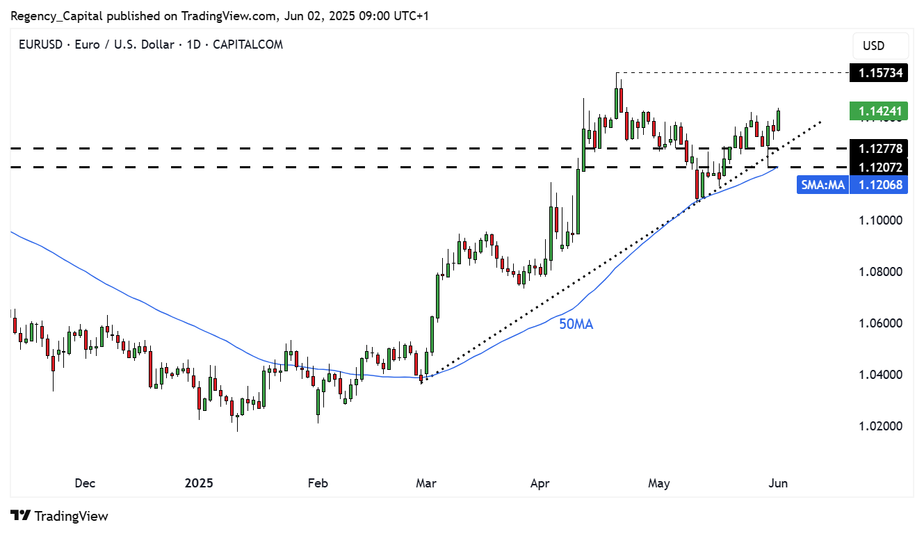Click the 1.12778 price level label

coord(880,148)
